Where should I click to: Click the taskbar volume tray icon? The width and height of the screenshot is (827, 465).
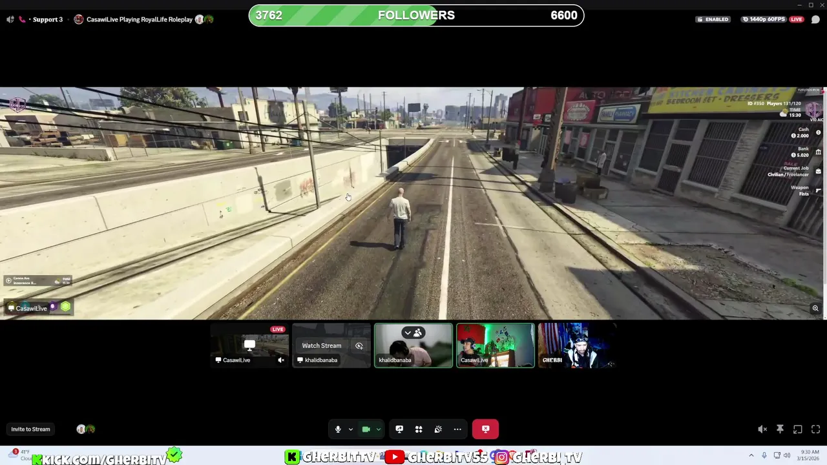[787, 455]
